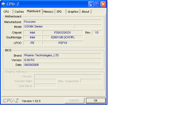
Task: Click the Manufacturer label
Action: (13, 22)
